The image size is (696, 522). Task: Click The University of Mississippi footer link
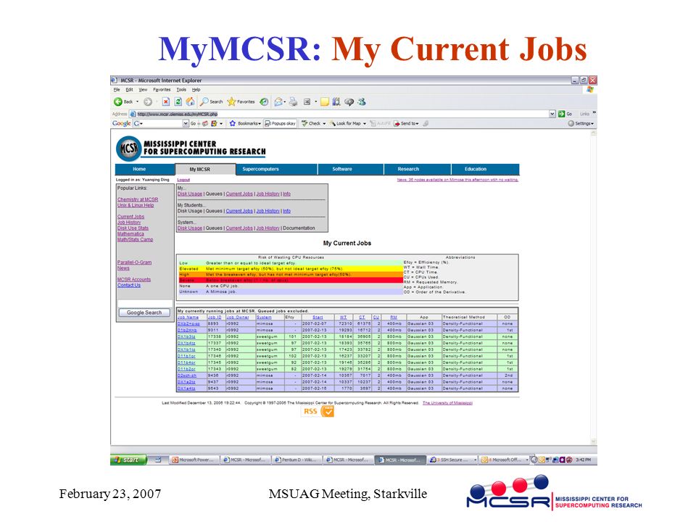pyautogui.click(x=447, y=403)
